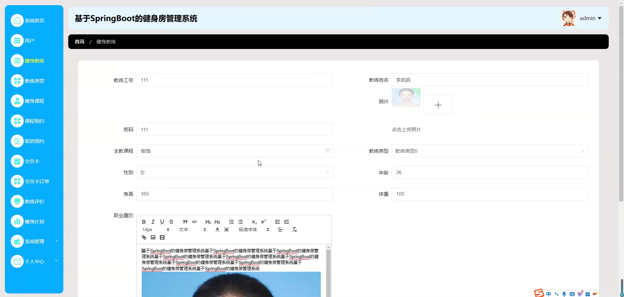Open the 教练类型 sidebar menu item
The width and height of the screenshot is (624, 297).
(x=34, y=81)
